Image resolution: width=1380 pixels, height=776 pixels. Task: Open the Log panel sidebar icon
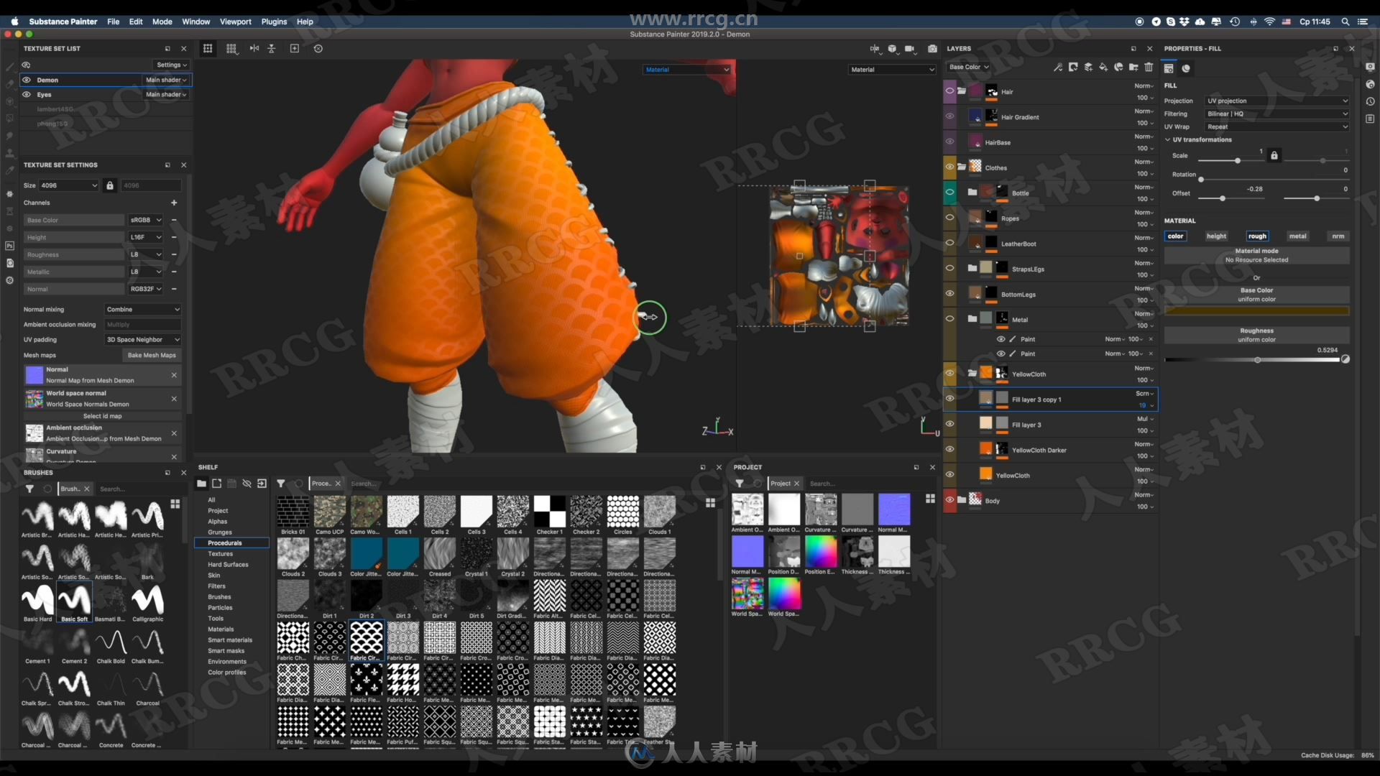pyautogui.click(x=1370, y=119)
